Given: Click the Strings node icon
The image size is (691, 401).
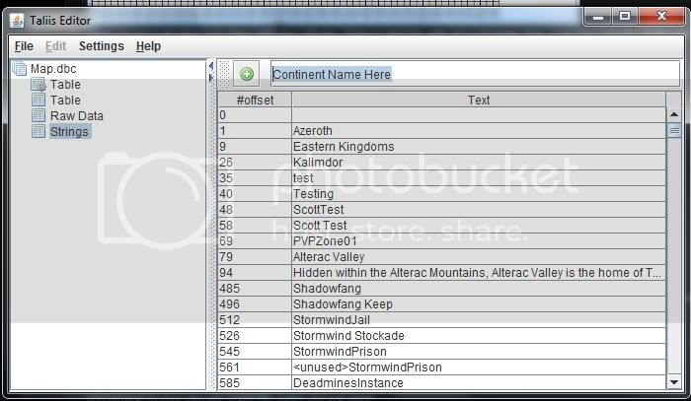Looking at the screenshot, I should [x=38, y=131].
